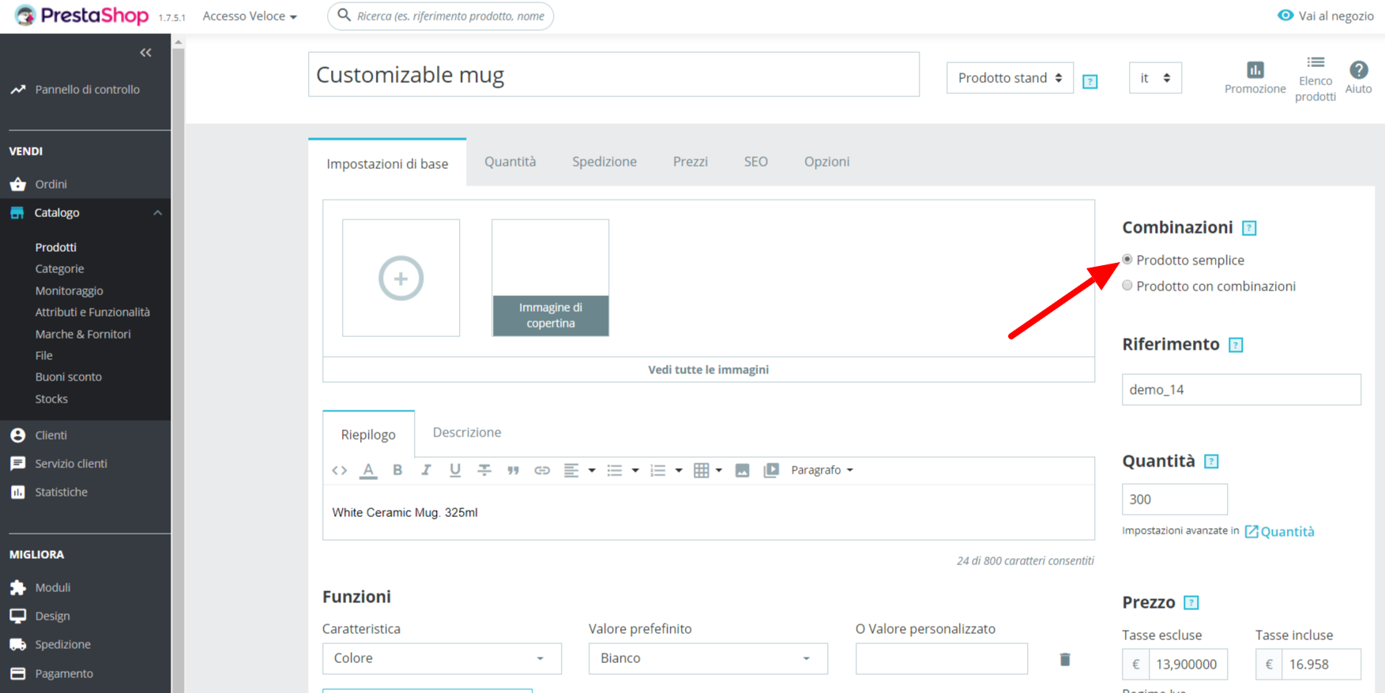
Task: Switch to the Quantità tab
Action: click(x=510, y=162)
